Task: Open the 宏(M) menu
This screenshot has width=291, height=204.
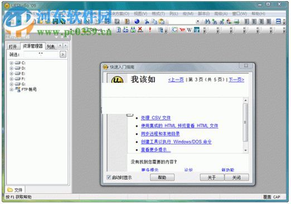Action: [188, 14]
